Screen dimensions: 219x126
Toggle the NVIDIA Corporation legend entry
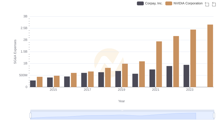point(184,3)
